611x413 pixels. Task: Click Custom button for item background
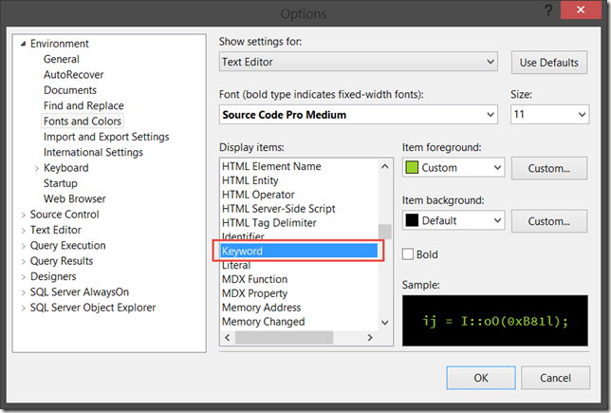[x=549, y=221]
